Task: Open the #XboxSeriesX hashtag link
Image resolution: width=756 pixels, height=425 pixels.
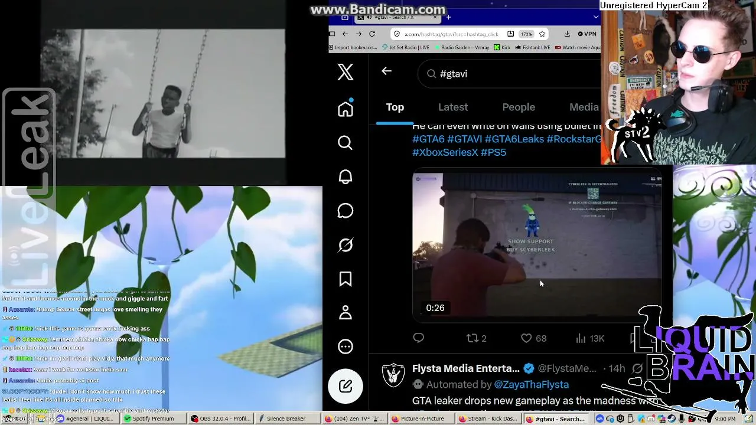Action: (445, 152)
